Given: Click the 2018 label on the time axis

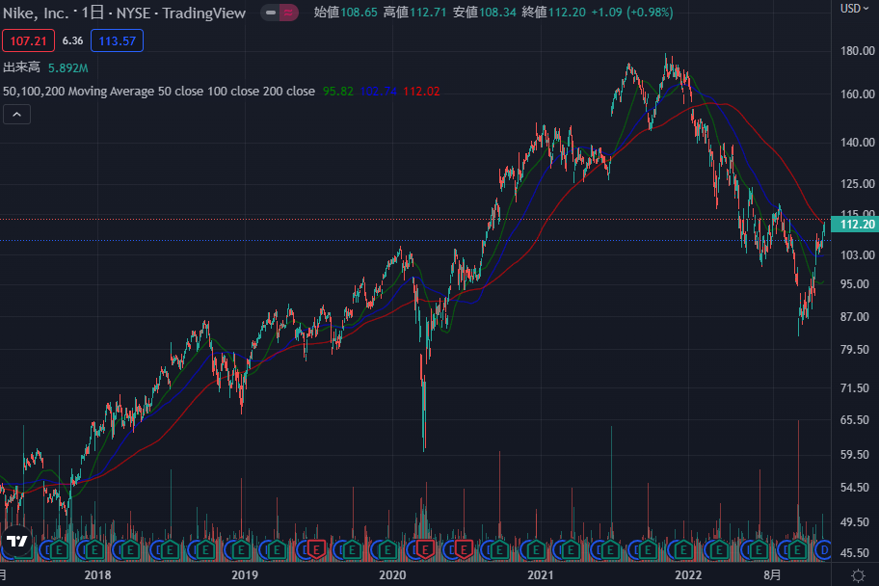Looking at the screenshot, I should (97, 574).
